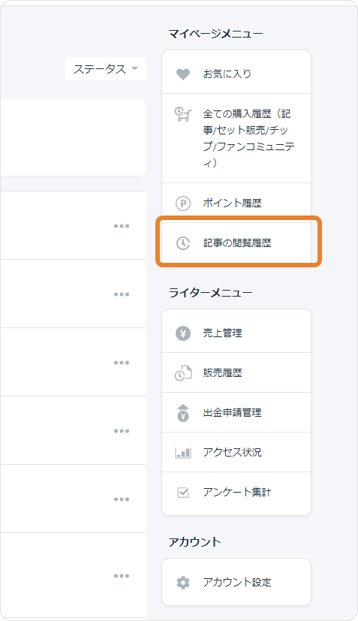This screenshot has height=621, width=358.
Task: Click the gear icon for アカウント設定
Action: (183, 583)
